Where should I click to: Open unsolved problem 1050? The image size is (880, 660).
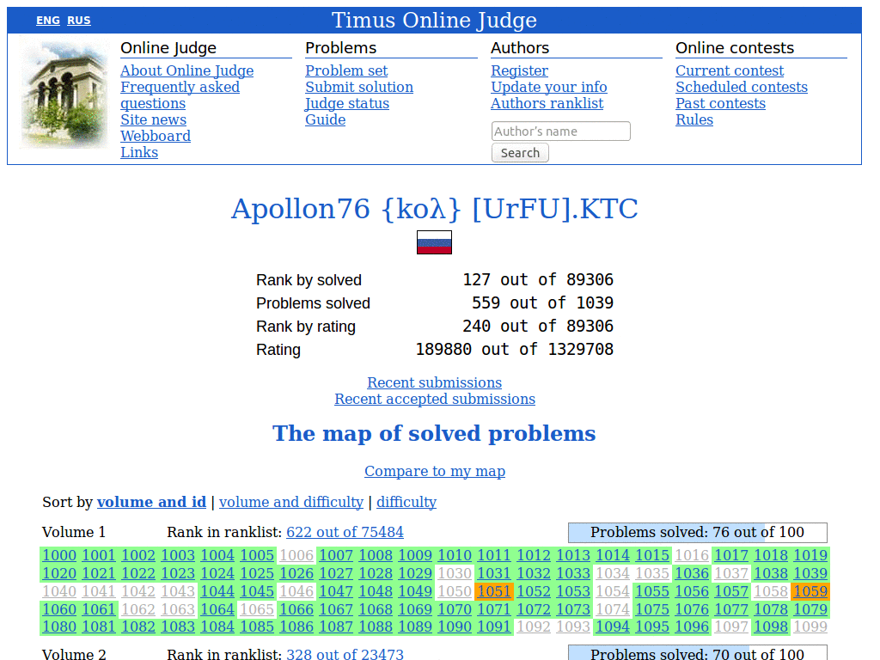pos(455,591)
